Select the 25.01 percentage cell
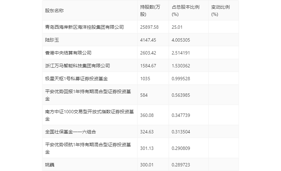This screenshot has height=171, width=281. click(177, 27)
